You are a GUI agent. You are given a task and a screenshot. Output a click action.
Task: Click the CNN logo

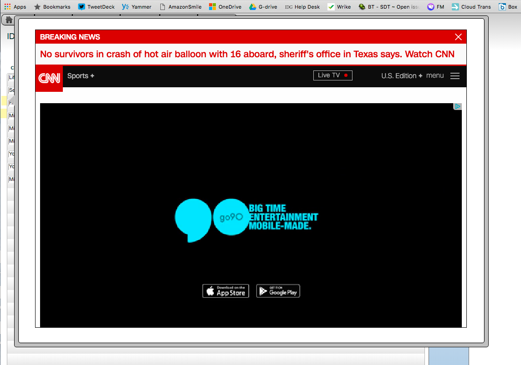point(49,78)
